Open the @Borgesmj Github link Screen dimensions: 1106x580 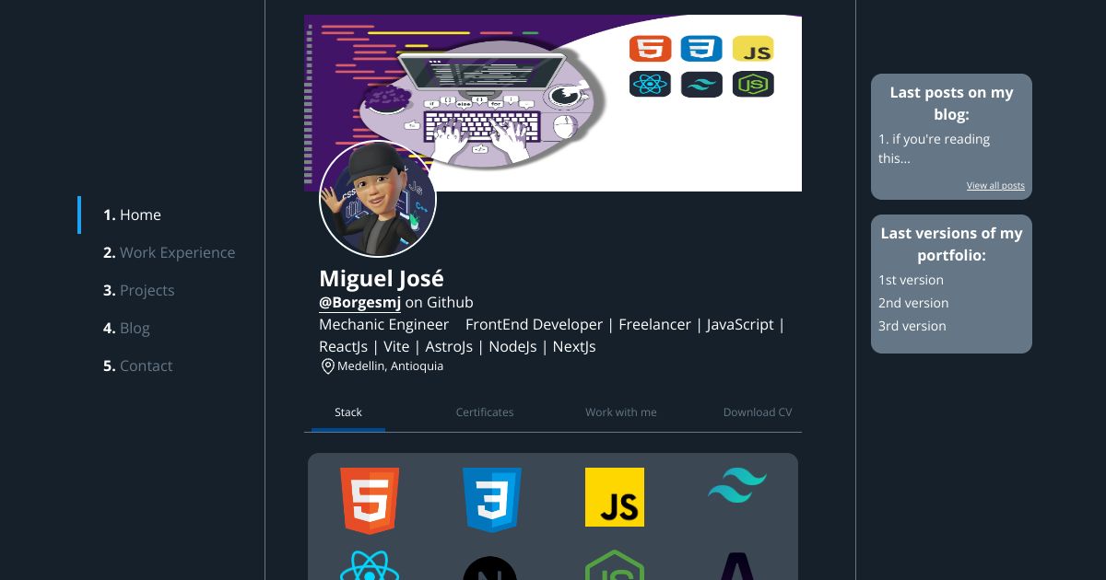pyautogui.click(x=359, y=303)
